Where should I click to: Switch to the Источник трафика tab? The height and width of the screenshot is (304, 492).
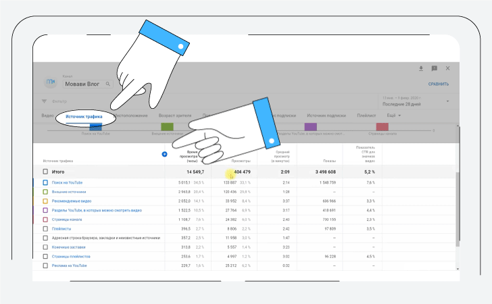point(84,116)
